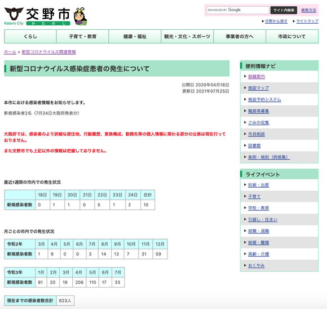Open the 高齢・介護 life event link
The image size is (327, 309).
[258, 254]
